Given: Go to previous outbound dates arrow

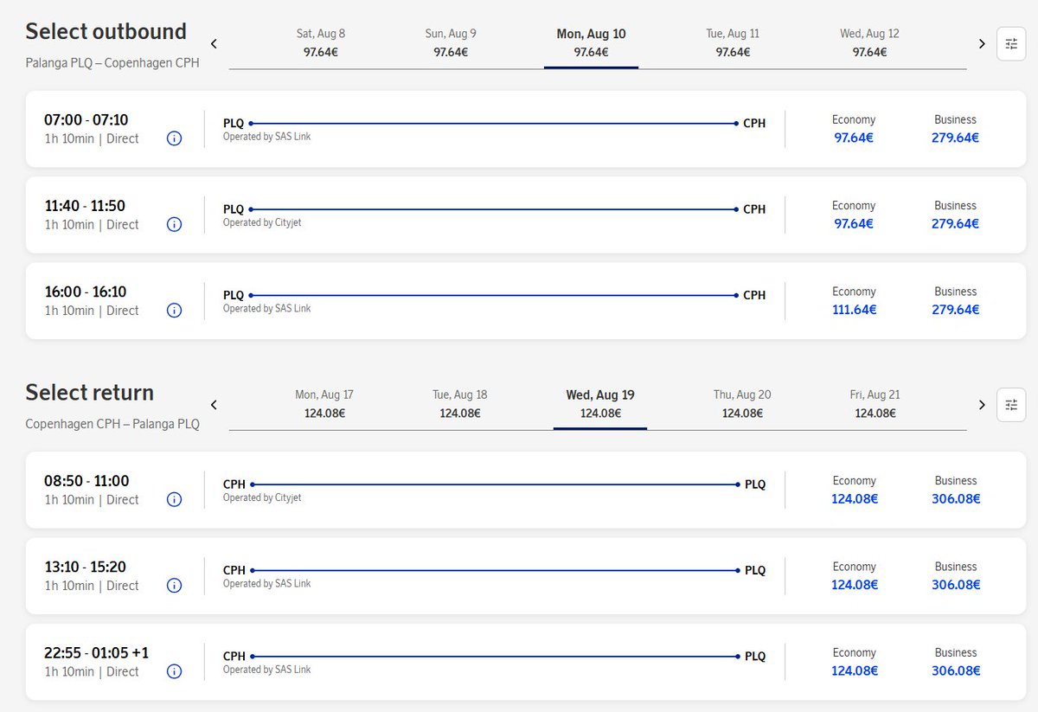Looking at the screenshot, I should click(214, 43).
